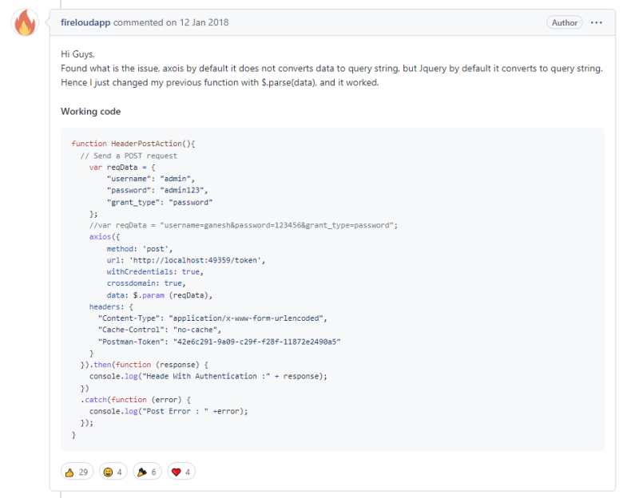
Task: Click the "Working code" heading
Action: coord(91,112)
